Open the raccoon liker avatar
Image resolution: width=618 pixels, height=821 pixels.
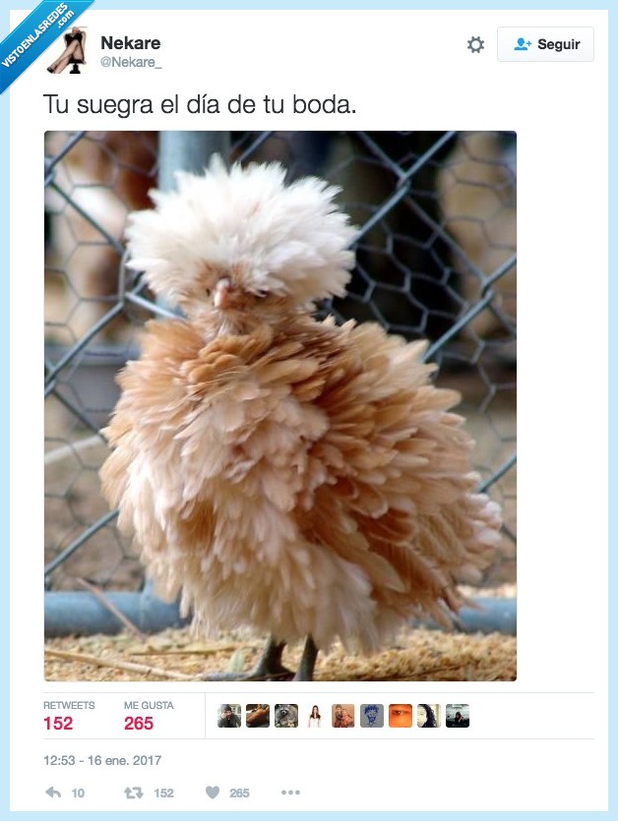point(286,716)
